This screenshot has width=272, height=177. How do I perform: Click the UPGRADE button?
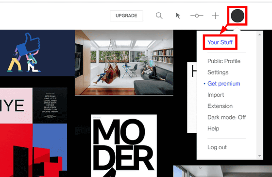[x=126, y=16]
